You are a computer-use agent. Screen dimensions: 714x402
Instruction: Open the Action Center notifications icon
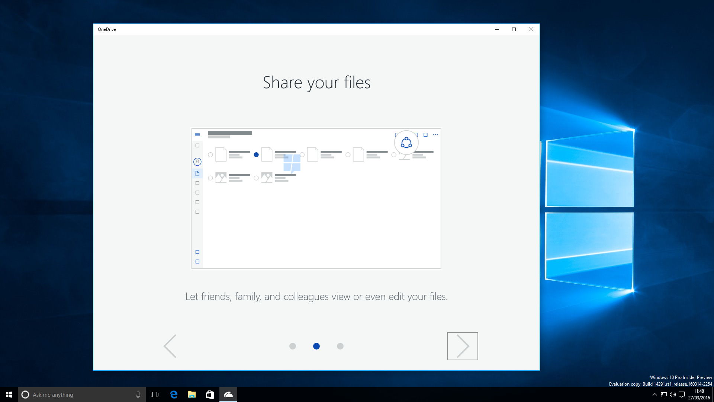pyautogui.click(x=682, y=395)
